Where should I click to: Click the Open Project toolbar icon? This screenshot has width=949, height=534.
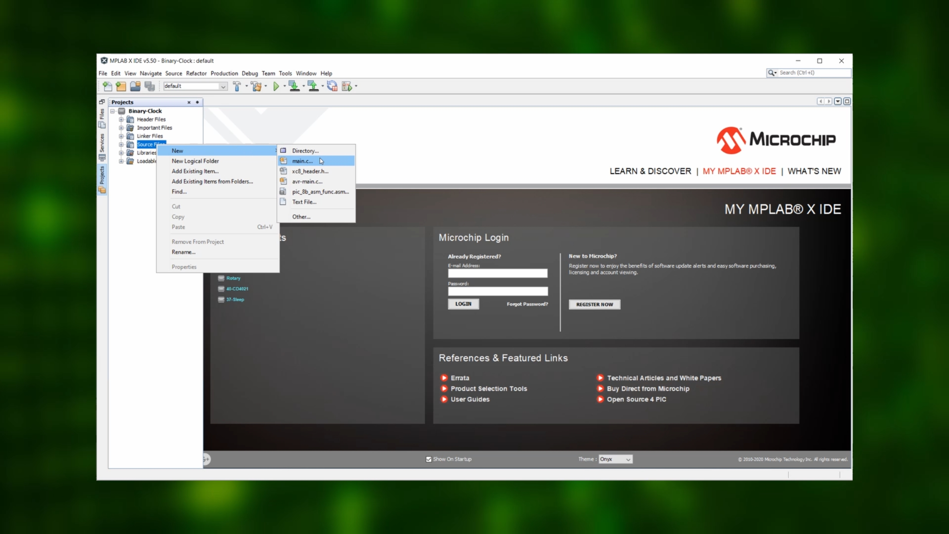point(135,86)
